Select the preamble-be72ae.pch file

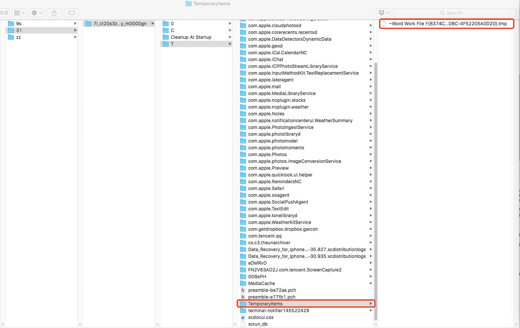(x=272, y=290)
